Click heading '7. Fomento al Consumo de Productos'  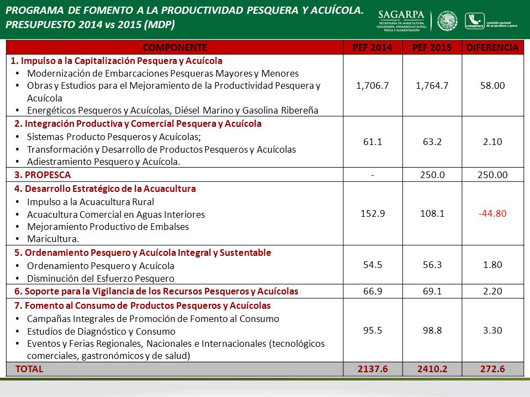(142, 306)
